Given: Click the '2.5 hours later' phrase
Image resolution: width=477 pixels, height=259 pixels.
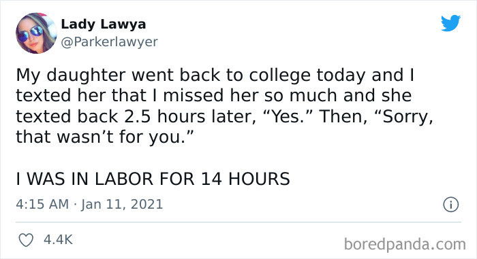Looking at the screenshot, I should point(190,117).
